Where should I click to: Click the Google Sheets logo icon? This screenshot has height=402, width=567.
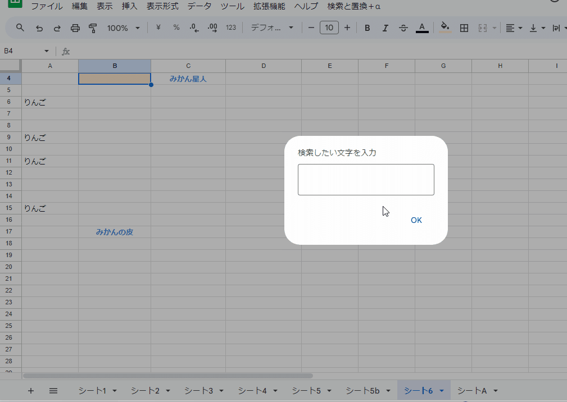click(x=15, y=3)
